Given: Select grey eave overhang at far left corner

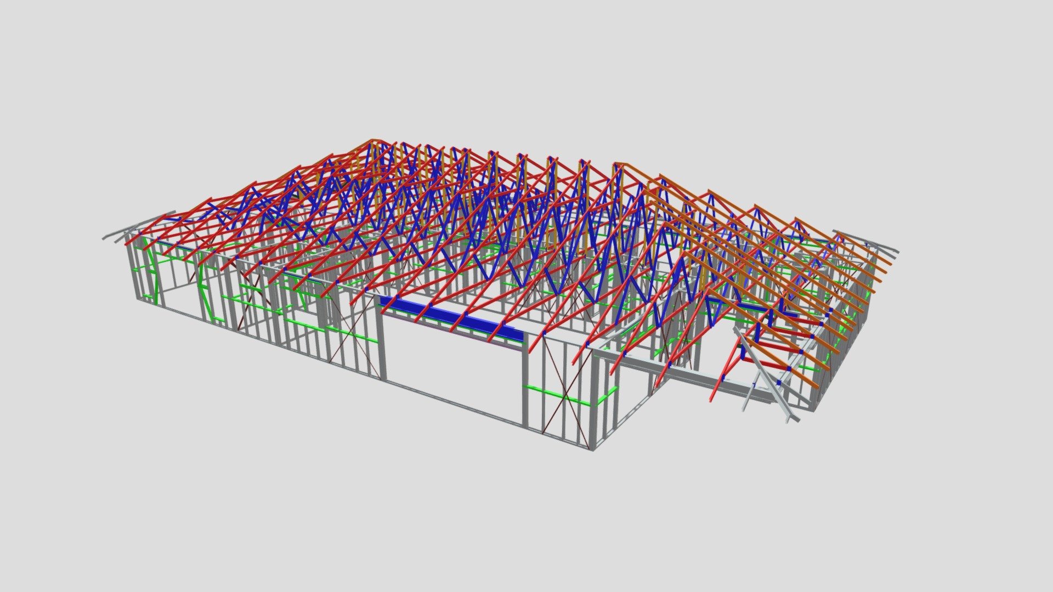Looking at the screenshot, I should [138, 226].
